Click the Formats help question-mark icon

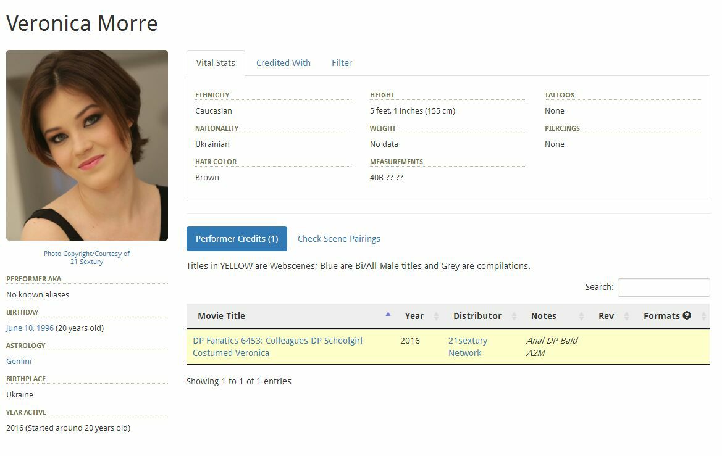pyautogui.click(x=687, y=315)
